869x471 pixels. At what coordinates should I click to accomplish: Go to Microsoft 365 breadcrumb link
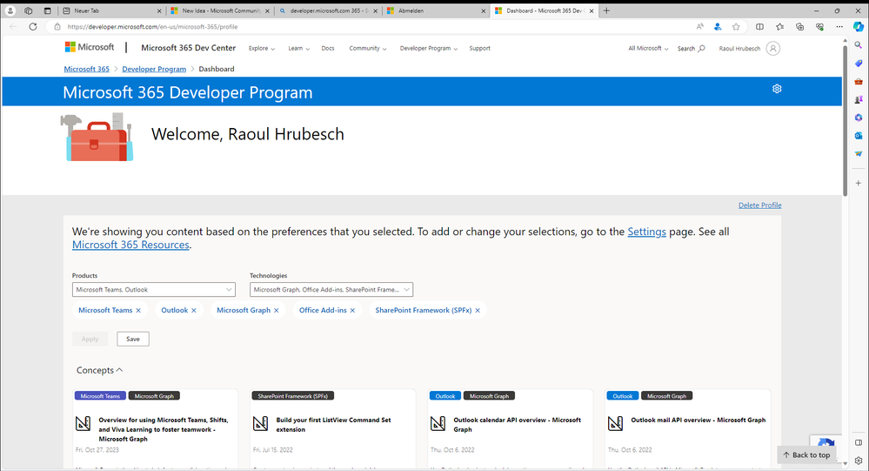click(x=86, y=69)
